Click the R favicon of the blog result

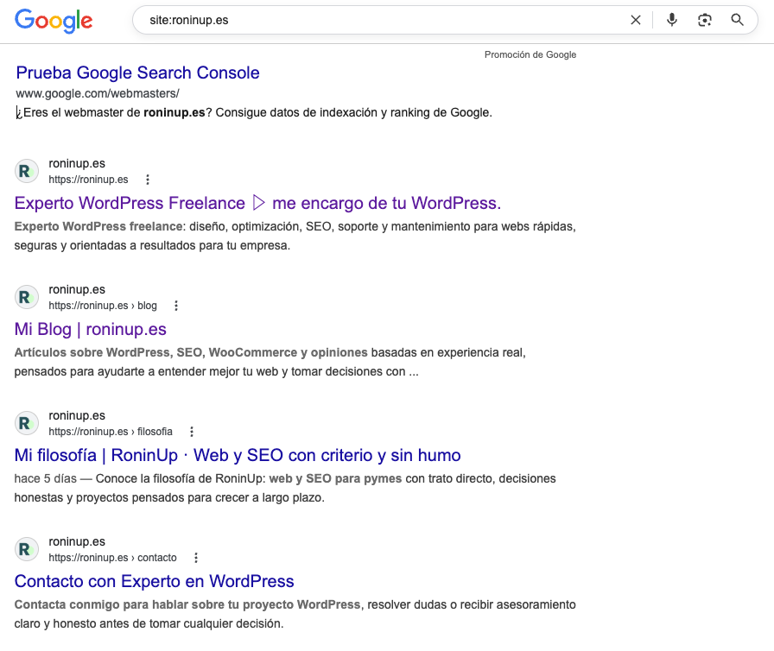(26, 297)
